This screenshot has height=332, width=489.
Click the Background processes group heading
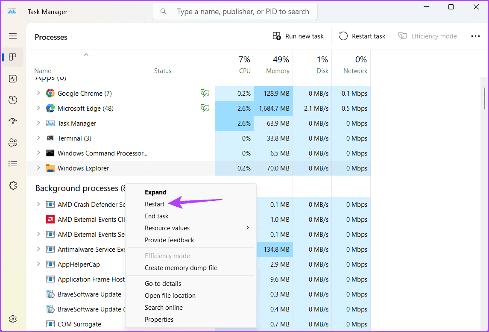80,188
